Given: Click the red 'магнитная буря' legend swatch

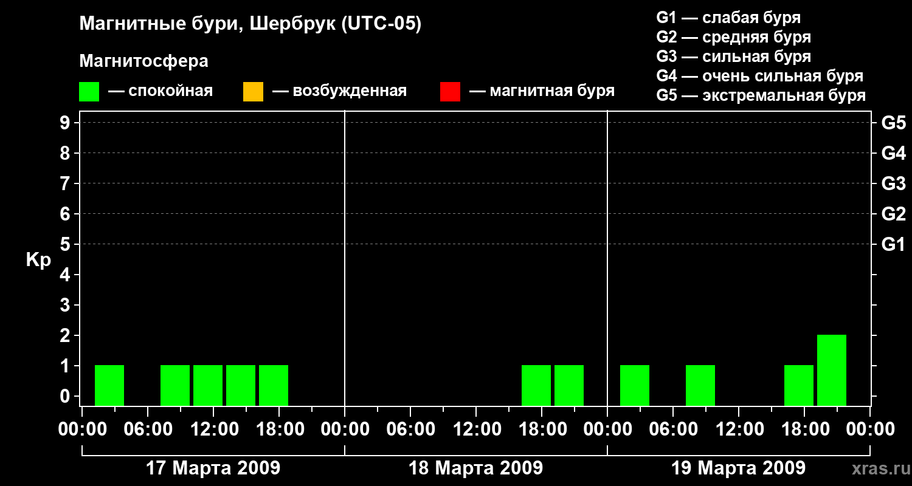Looking at the screenshot, I should click(450, 92).
